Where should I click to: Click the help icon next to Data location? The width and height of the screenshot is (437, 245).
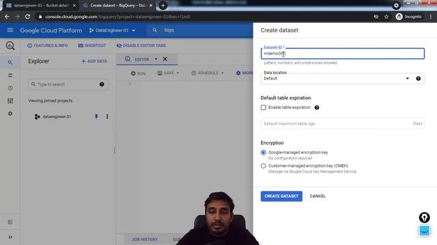[418, 79]
